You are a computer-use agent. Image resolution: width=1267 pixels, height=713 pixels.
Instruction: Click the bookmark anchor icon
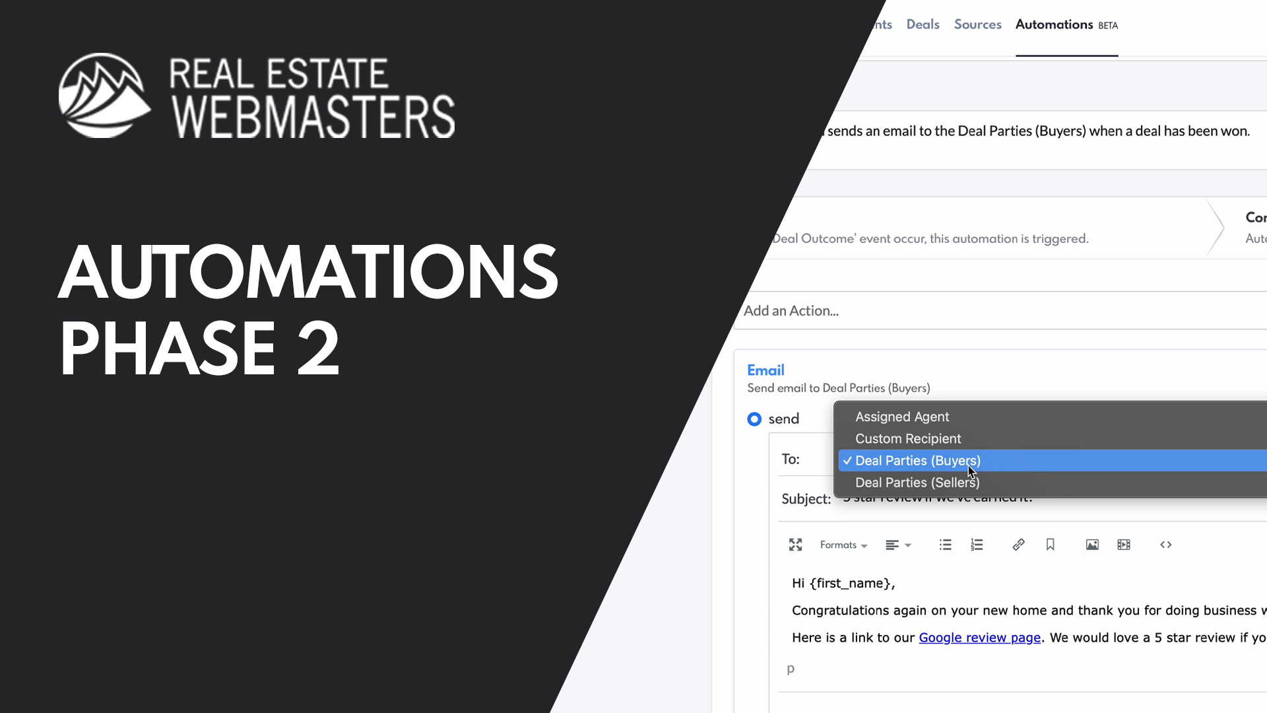1050,545
